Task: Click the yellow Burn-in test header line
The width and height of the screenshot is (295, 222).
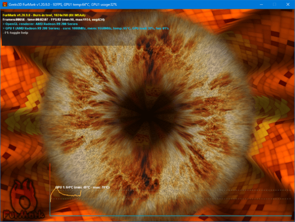Action: click(44, 15)
